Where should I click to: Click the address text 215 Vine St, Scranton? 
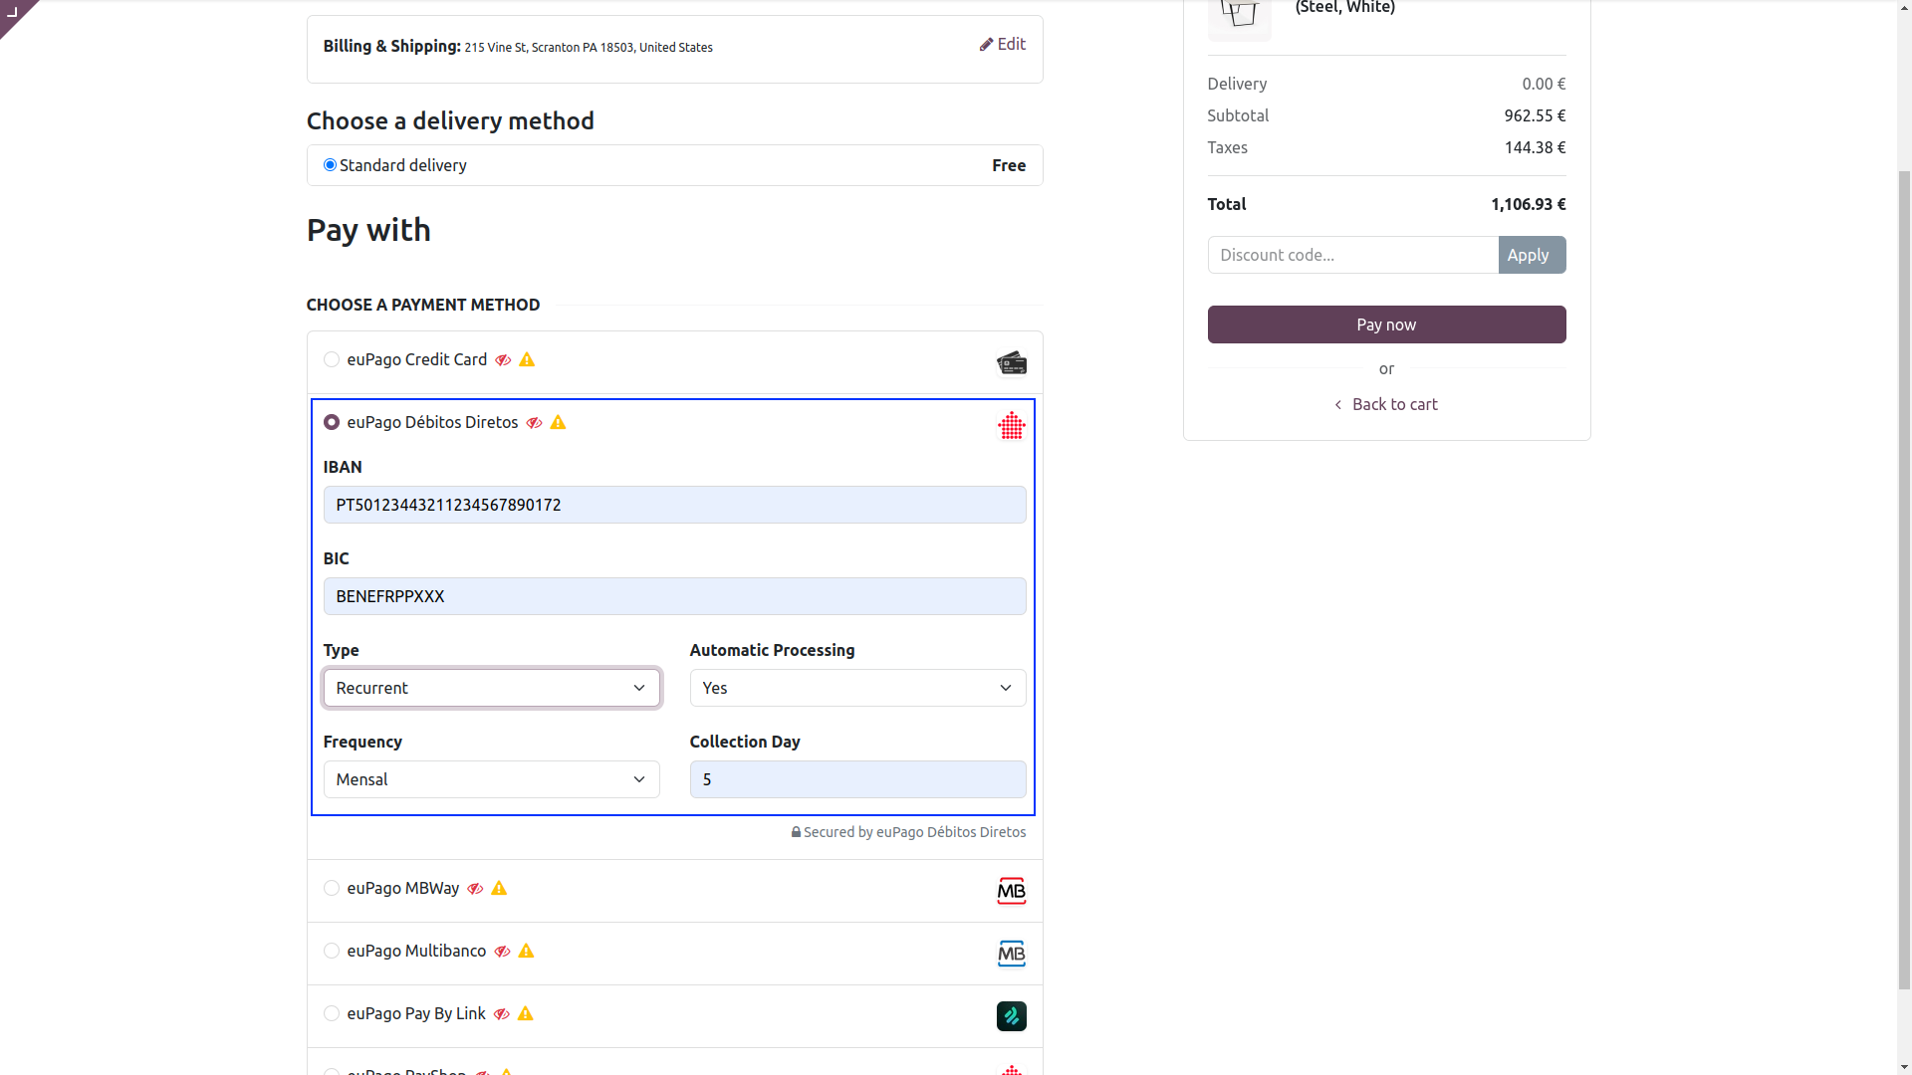(x=588, y=47)
